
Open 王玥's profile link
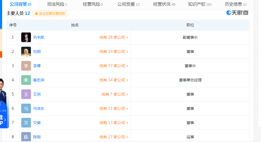[37, 94]
